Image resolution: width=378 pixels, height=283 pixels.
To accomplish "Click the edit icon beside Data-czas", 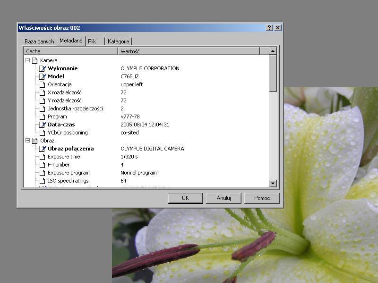I will tap(43, 125).
